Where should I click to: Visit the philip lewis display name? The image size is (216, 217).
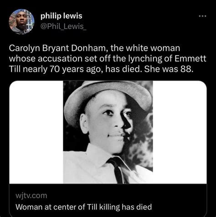point(62,16)
